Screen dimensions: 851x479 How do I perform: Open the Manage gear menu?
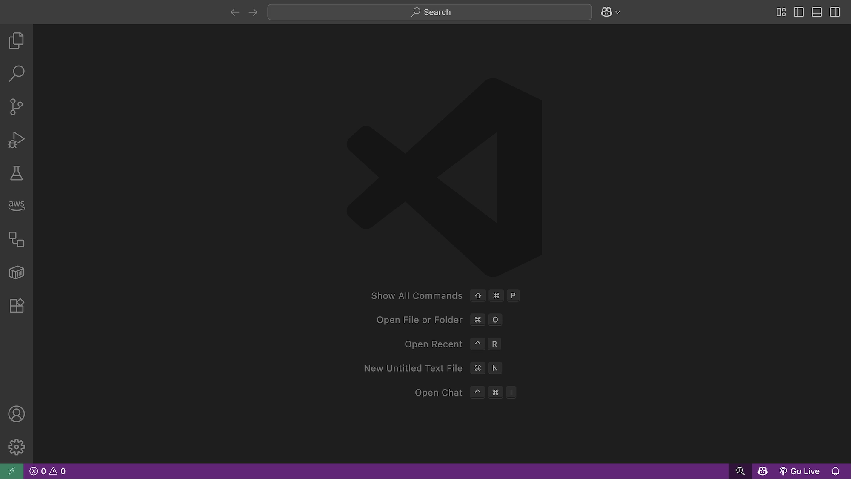16,447
